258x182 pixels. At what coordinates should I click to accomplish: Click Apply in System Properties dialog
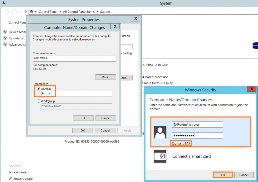[128, 130]
